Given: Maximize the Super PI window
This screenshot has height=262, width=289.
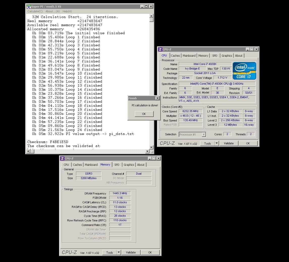Looking at the screenshot, I should 146,7.
